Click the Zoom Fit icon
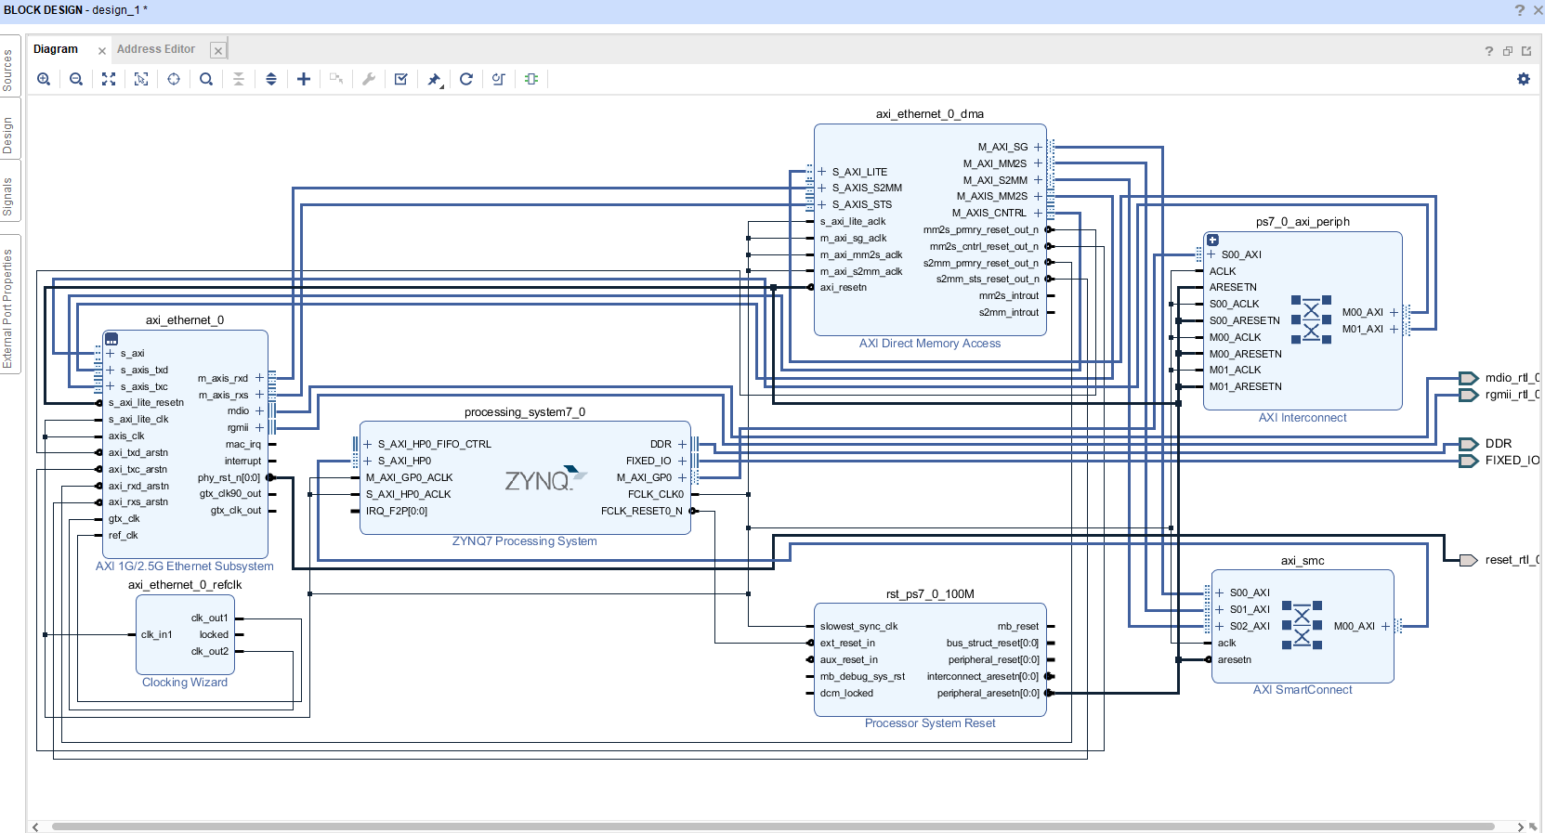This screenshot has height=833, width=1545. (109, 79)
